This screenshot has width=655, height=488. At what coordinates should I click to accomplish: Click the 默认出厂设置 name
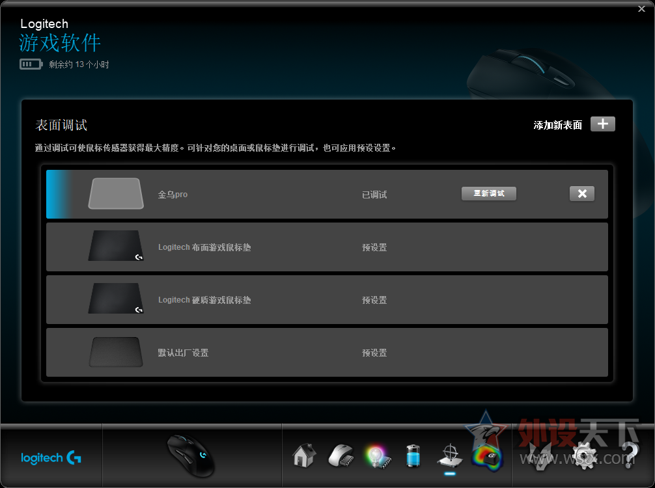183,353
